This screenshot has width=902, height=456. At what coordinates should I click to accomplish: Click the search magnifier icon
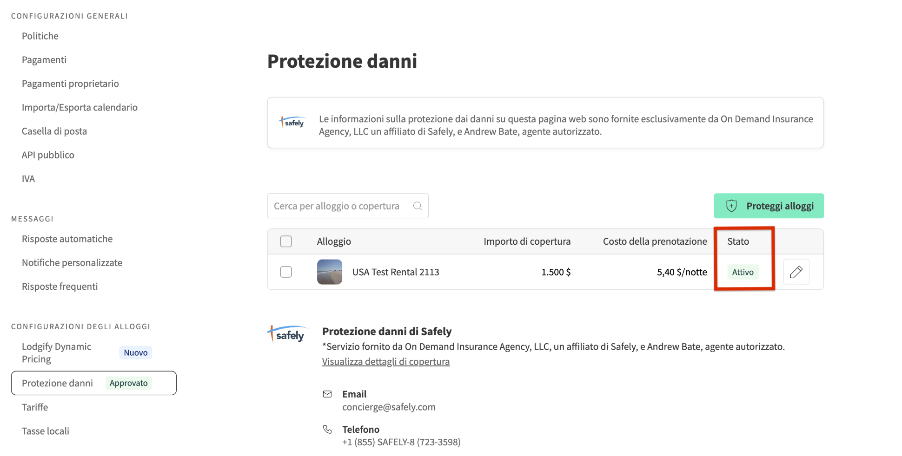click(x=417, y=206)
